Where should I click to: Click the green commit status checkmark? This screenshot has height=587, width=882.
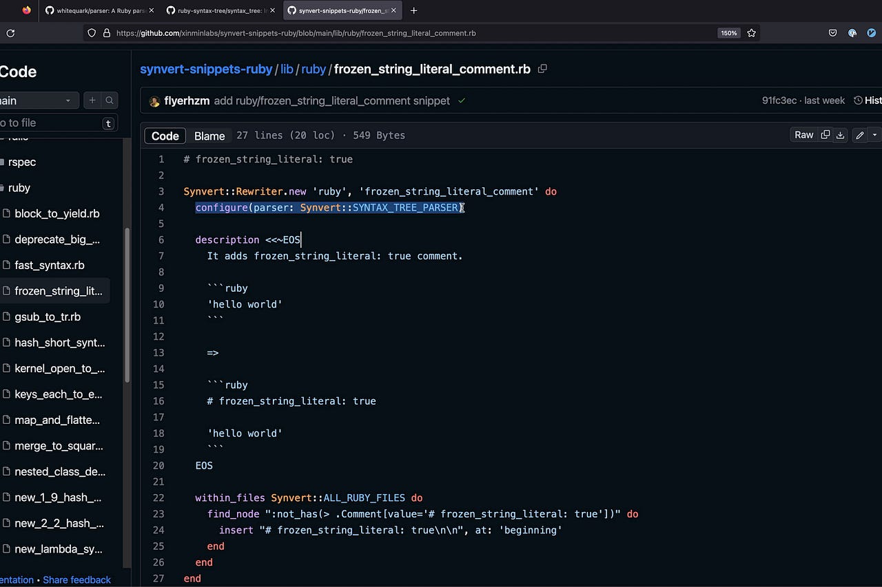pyautogui.click(x=462, y=100)
